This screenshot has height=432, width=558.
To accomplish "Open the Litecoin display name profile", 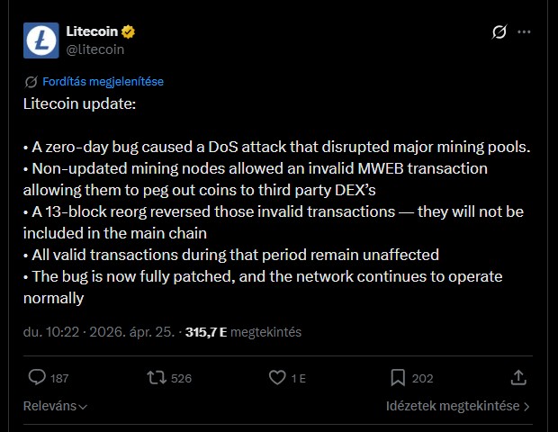I will tap(91, 32).
